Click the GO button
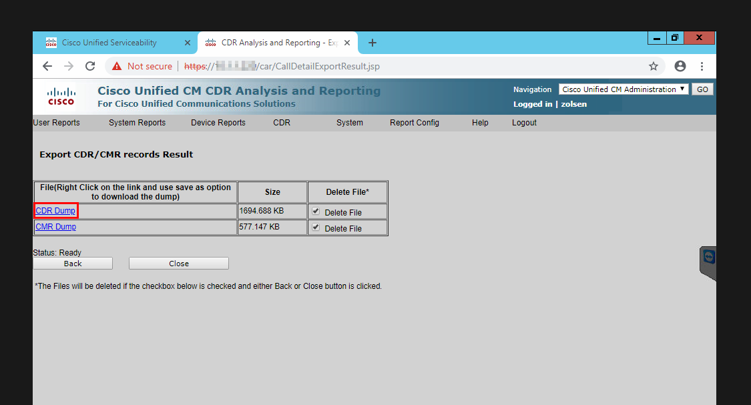 [702, 89]
